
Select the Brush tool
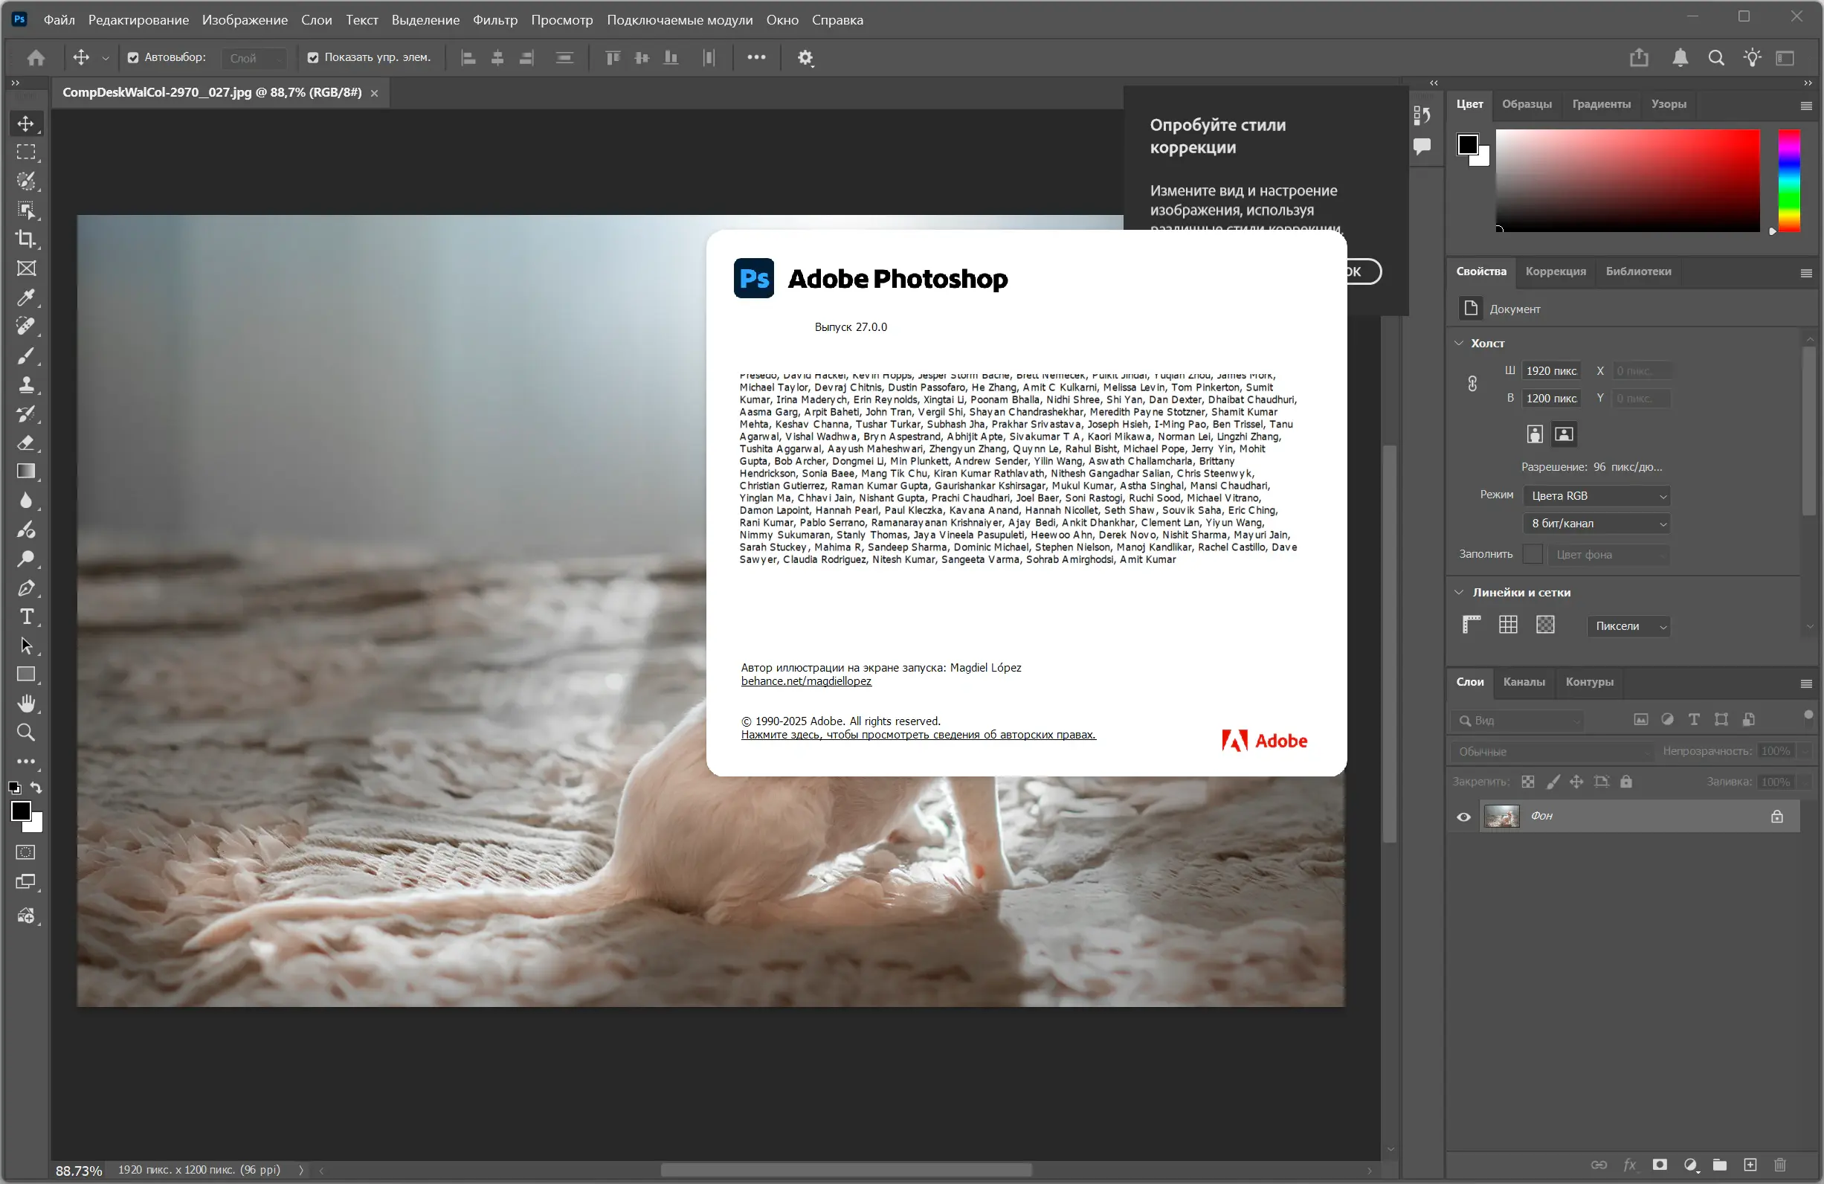tap(26, 355)
